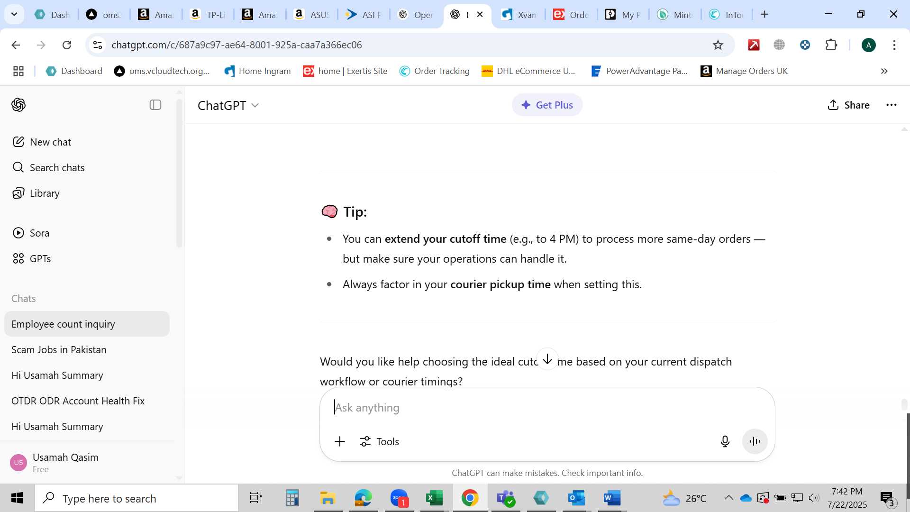
Task: Launch Excel from the taskbar
Action: [434, 498]
